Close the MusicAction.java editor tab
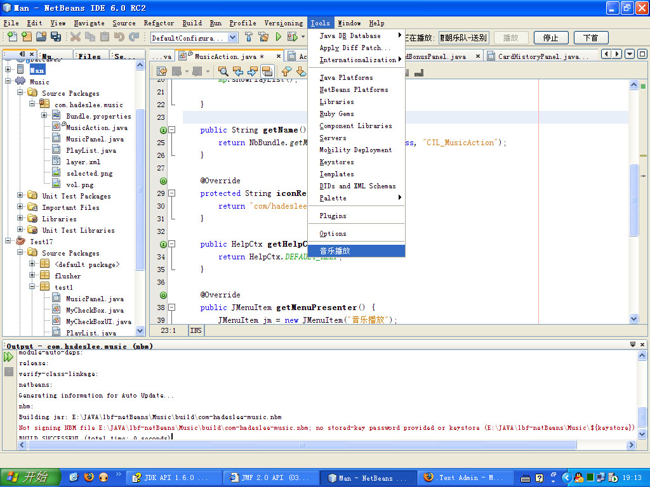The width and height of the screenshot is (650, 487). coord(279,56)
